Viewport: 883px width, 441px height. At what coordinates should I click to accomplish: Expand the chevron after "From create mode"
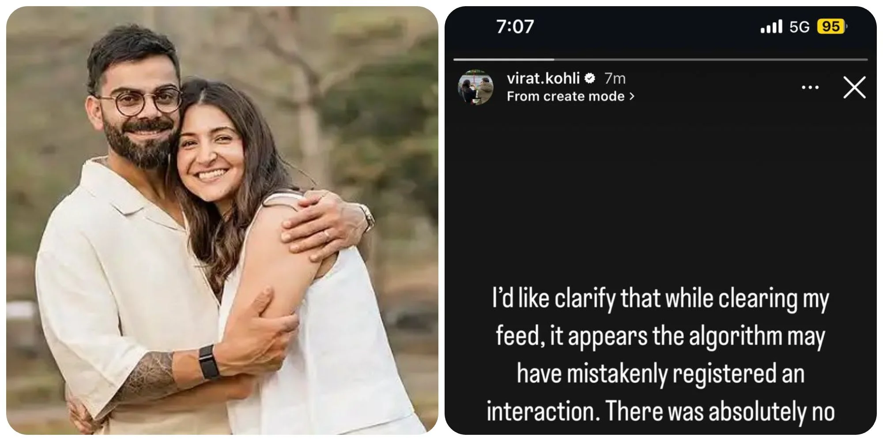click(632, 96)
